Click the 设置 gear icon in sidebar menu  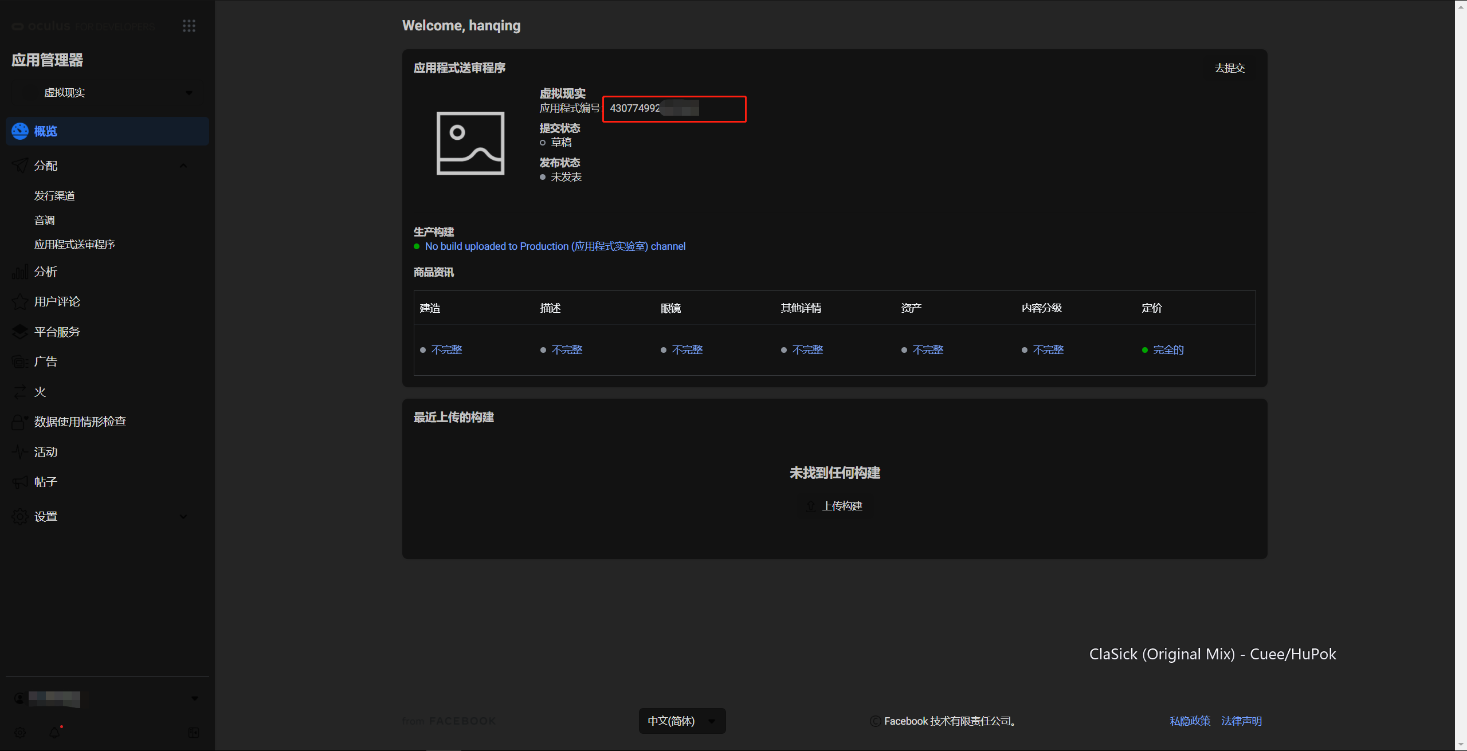coord(20,517)
